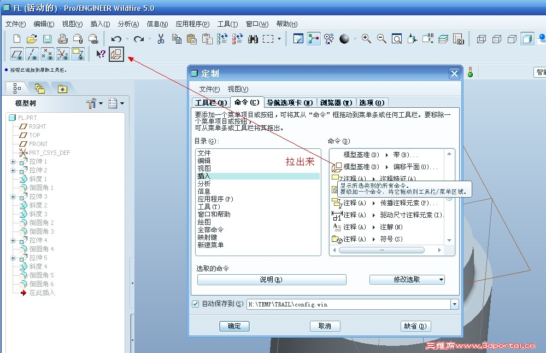Click the 说明(R) button
This screenshot has height=353, width=546.
272,280
